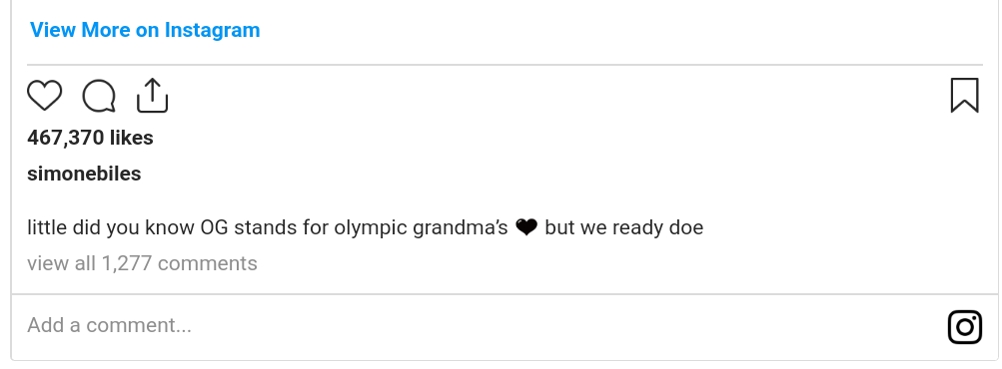Focus the Add a comment field
The width and height of the screenshot is (1002, 369).
click(486, 325)
